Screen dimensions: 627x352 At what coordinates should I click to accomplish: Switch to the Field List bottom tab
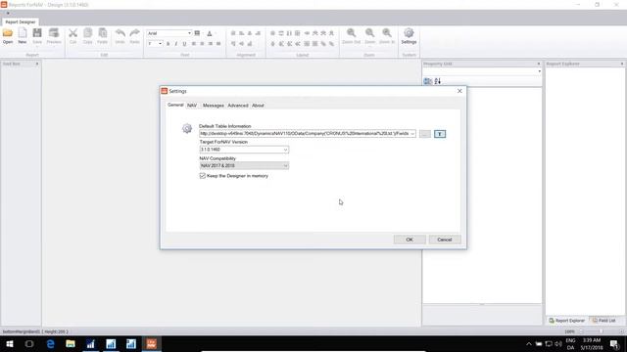click(x=603, y=321)
